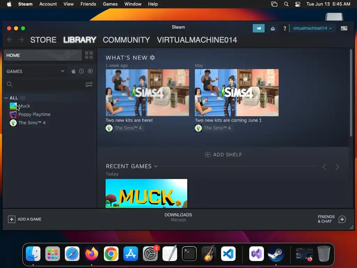
Task: Click the HOME button in sidebar
Action: pos(43,55)
